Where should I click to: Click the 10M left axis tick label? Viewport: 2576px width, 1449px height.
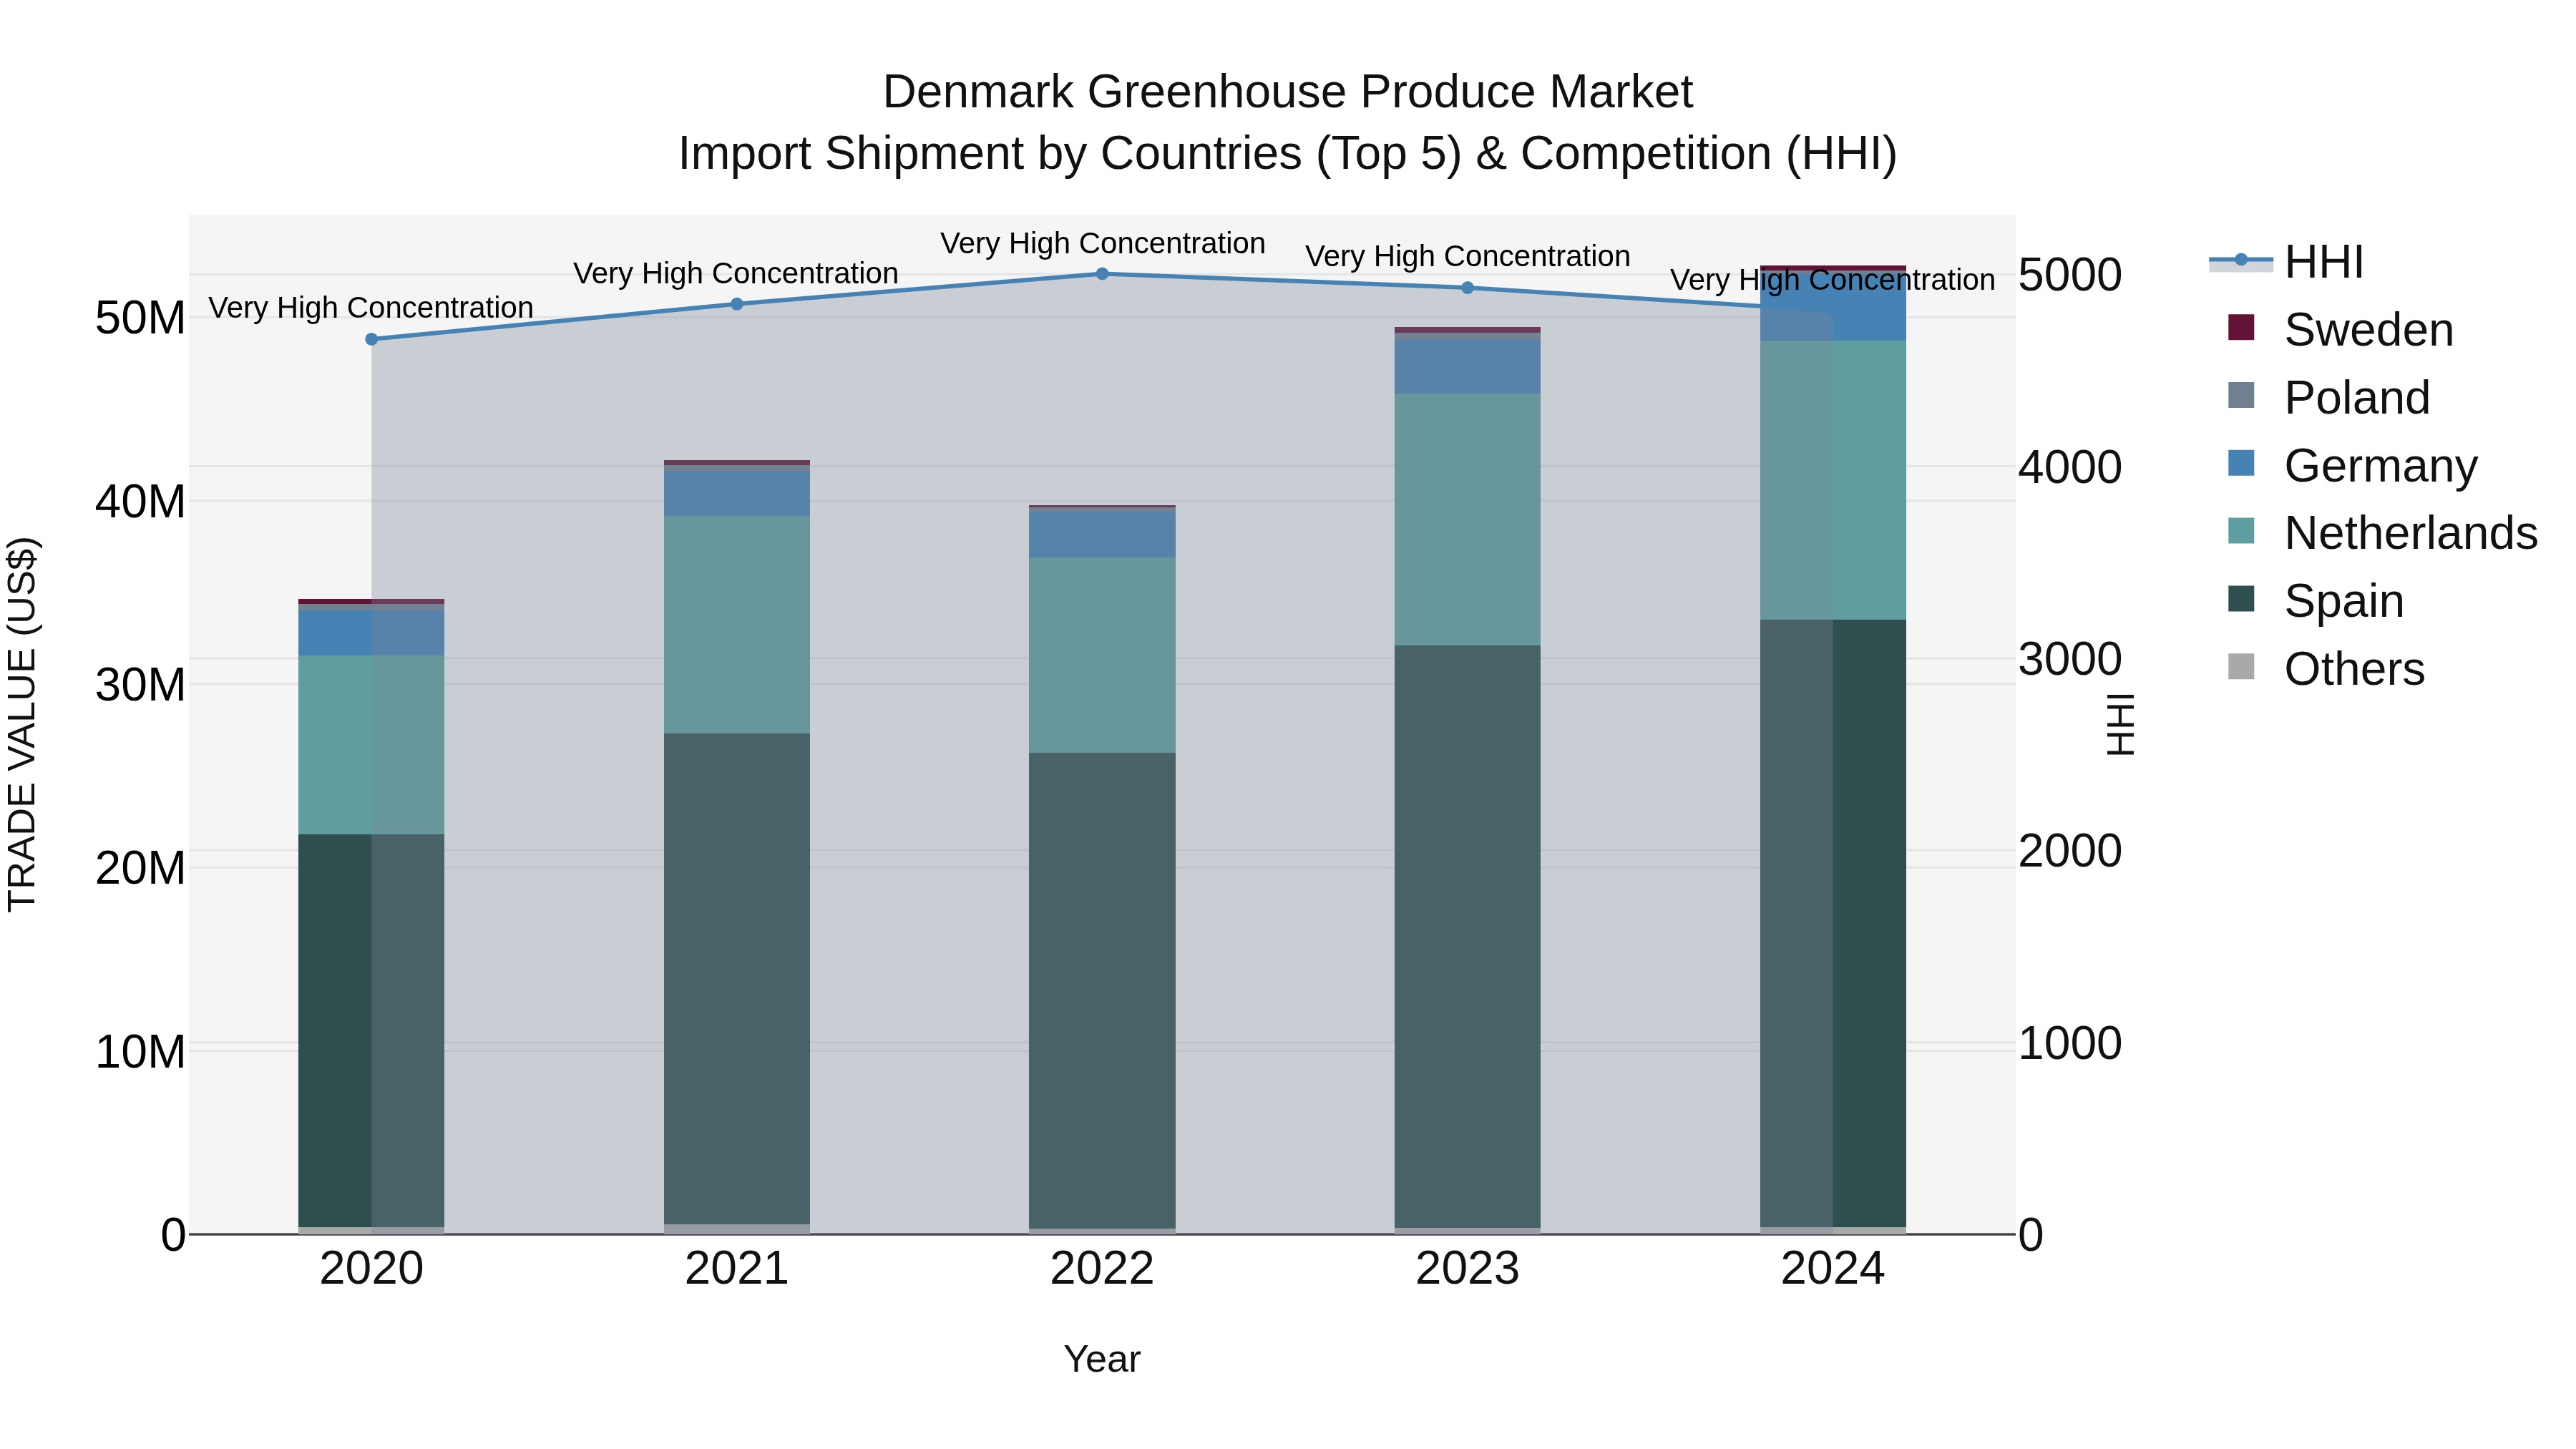pyautogui.click(x=140, y=1052)
